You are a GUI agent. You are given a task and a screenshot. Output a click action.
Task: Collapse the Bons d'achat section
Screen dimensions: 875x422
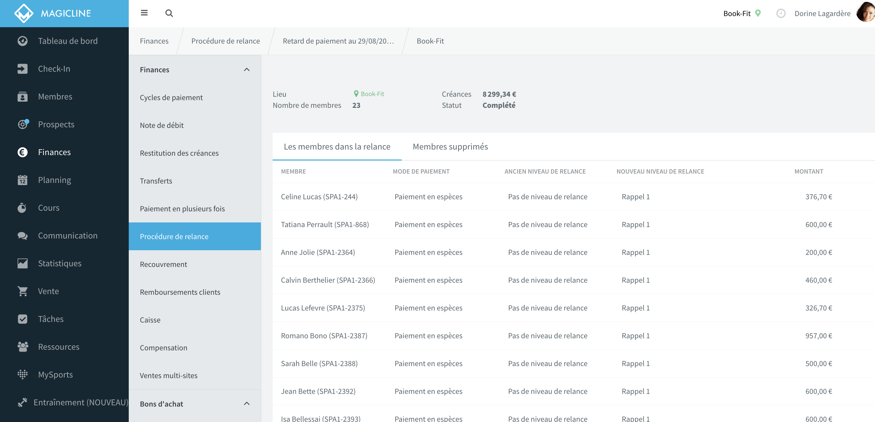[x=247, y=404]
